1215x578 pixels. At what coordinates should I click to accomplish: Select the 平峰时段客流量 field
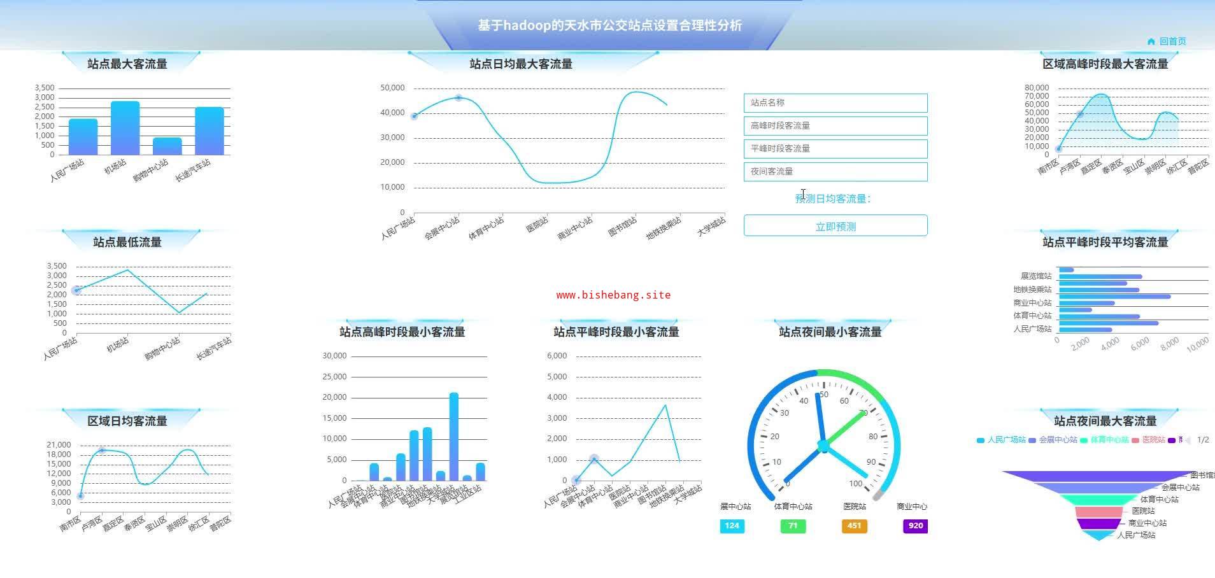coord(835,148)
